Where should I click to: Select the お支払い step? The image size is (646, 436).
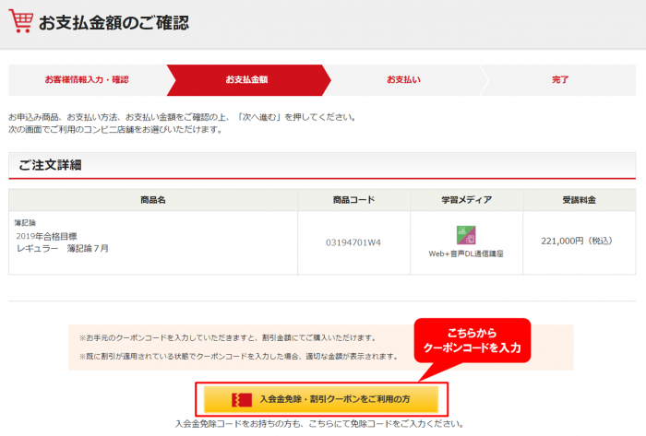(403, 80)
